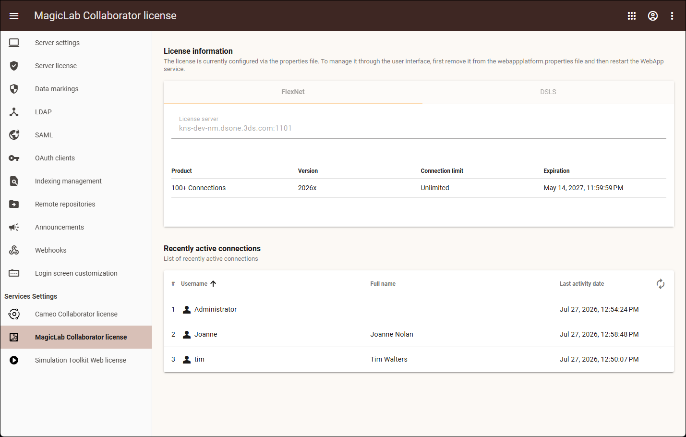686x437 pixels.
Task: Click the Joanne user avatar icon
Action: coord(187,335)
